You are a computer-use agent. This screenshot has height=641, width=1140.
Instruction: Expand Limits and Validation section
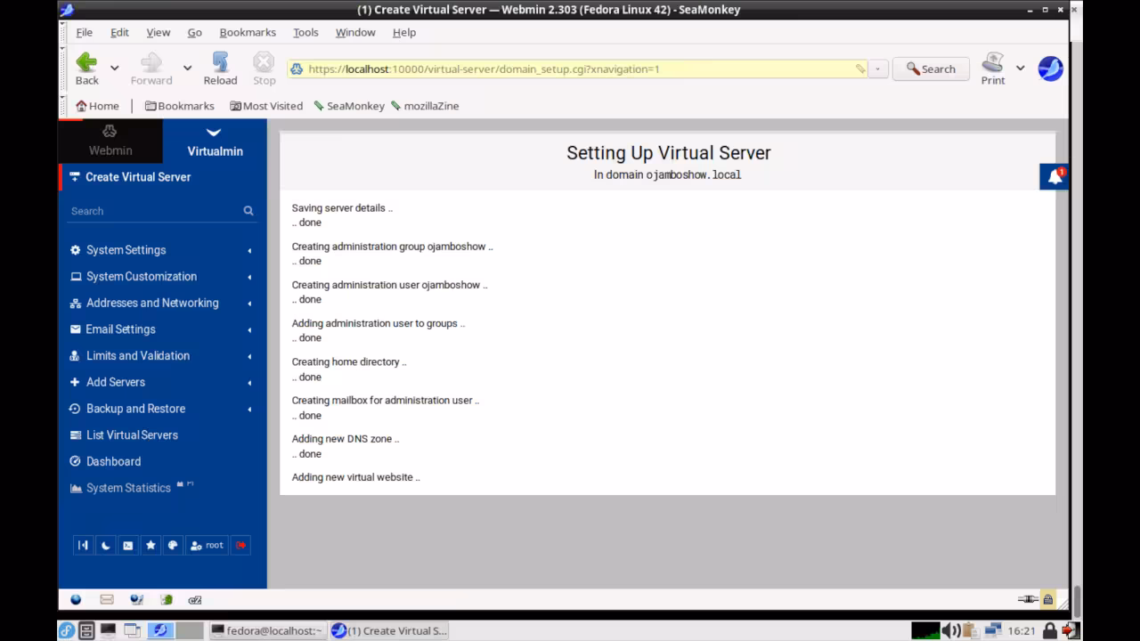[x=162, y=355]
